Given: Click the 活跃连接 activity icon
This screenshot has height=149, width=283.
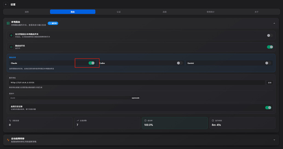Looking at the screenshot, I should click(10, 121).
